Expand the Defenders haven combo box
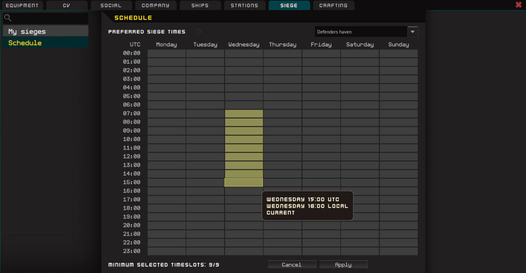Screen dimensions: 526x273 (x=361, y=32)
